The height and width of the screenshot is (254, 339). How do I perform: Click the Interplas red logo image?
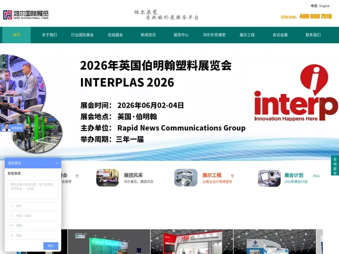(x=296, y=93)
